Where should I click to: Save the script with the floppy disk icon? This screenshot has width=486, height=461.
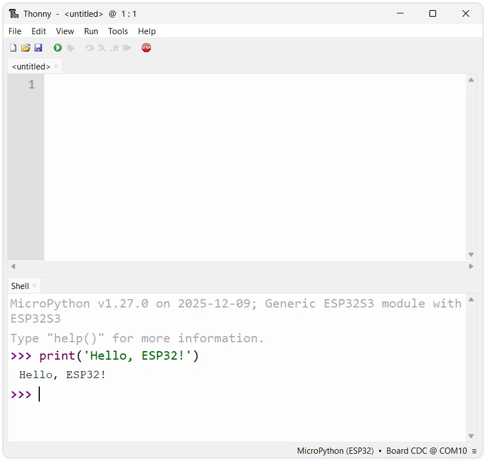tap(38, 48)
